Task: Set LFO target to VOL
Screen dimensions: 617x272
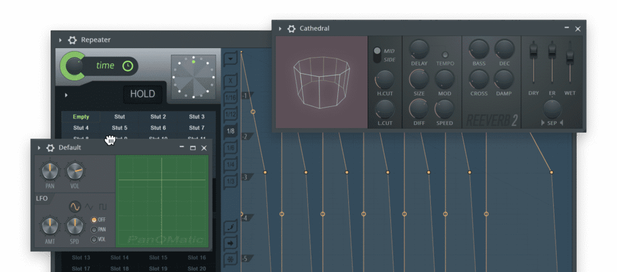Action: pos(94,239)
